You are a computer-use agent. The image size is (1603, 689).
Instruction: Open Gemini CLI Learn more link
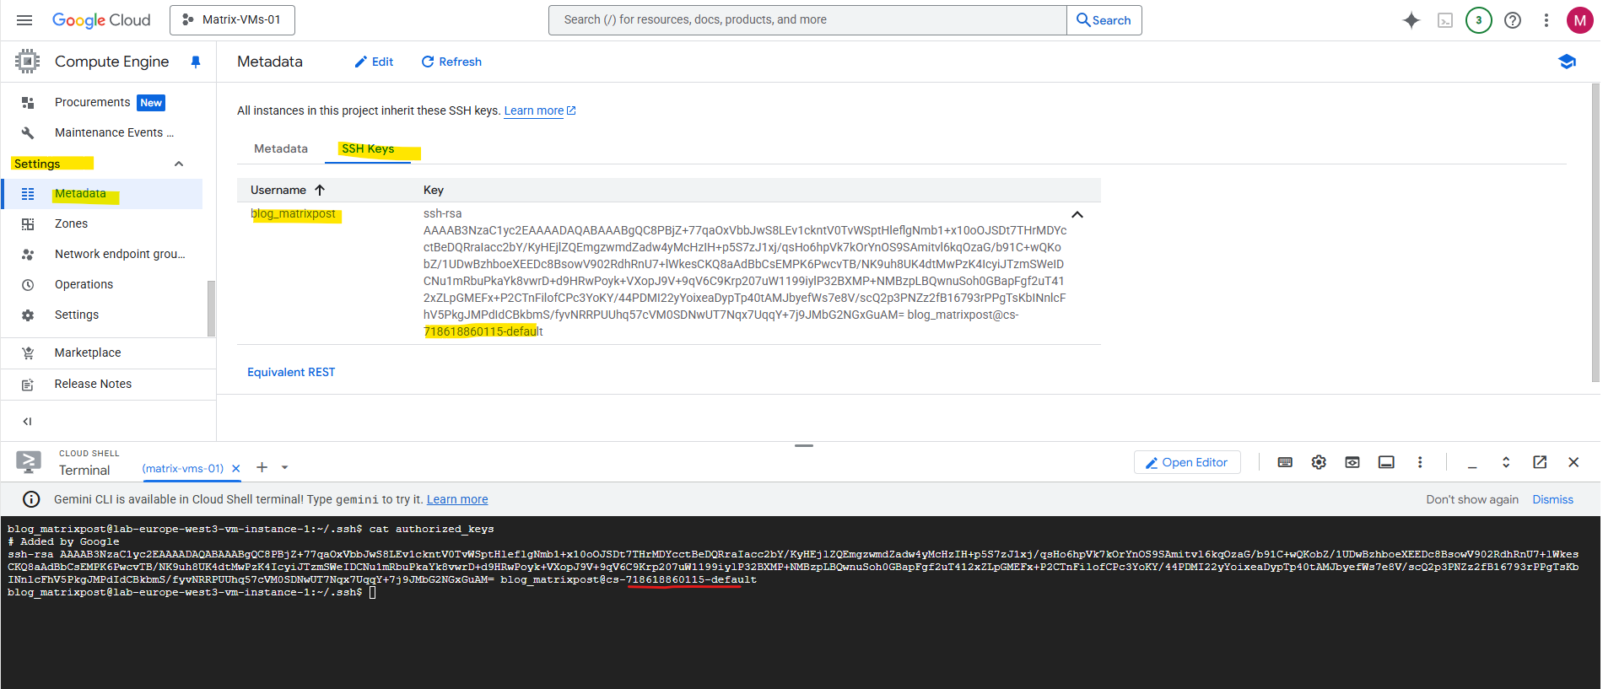pos(457,499)
